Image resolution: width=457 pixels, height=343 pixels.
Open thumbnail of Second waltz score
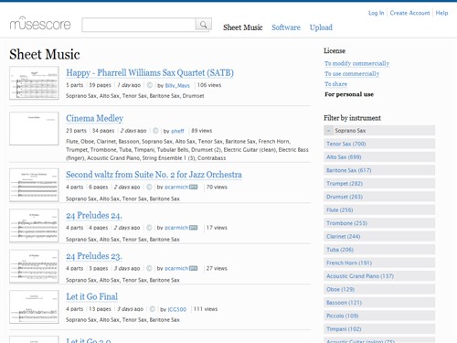point(34,185)
